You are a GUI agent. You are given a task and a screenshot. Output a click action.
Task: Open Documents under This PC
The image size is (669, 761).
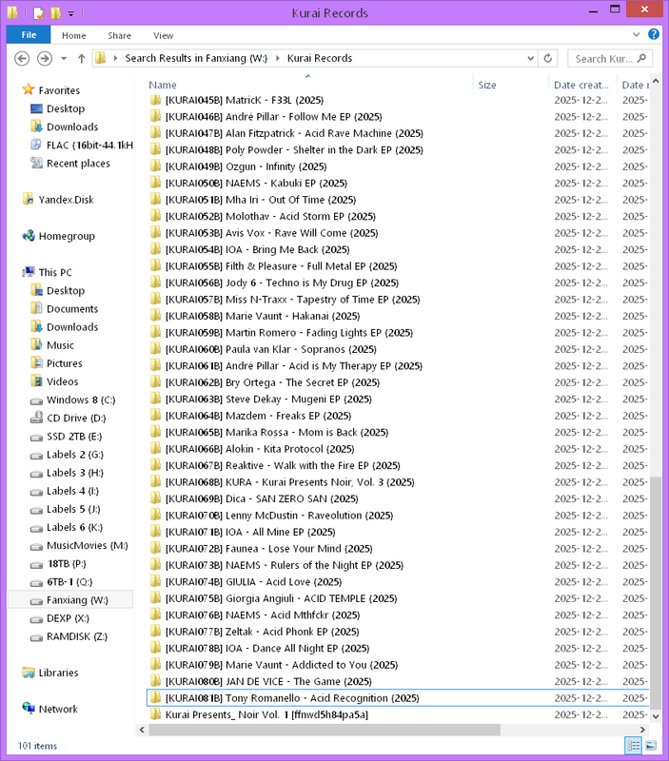(72, 308)
